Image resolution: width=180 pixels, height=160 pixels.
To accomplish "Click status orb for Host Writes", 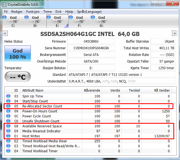I will coord(8,136).
